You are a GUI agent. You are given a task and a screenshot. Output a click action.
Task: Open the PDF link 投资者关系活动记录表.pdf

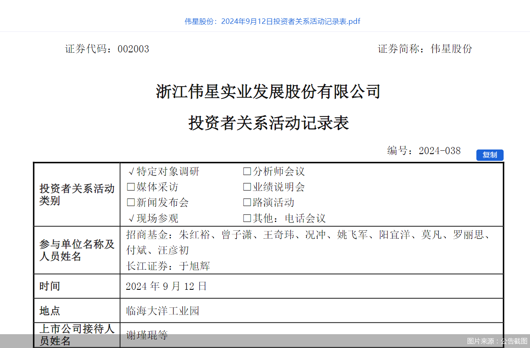point(273,21)
